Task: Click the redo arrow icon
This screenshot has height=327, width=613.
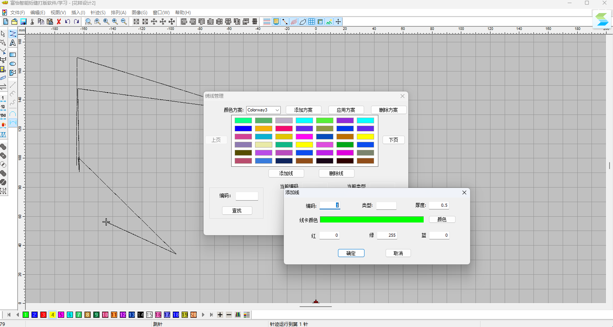Action: [x=76, y=22]
